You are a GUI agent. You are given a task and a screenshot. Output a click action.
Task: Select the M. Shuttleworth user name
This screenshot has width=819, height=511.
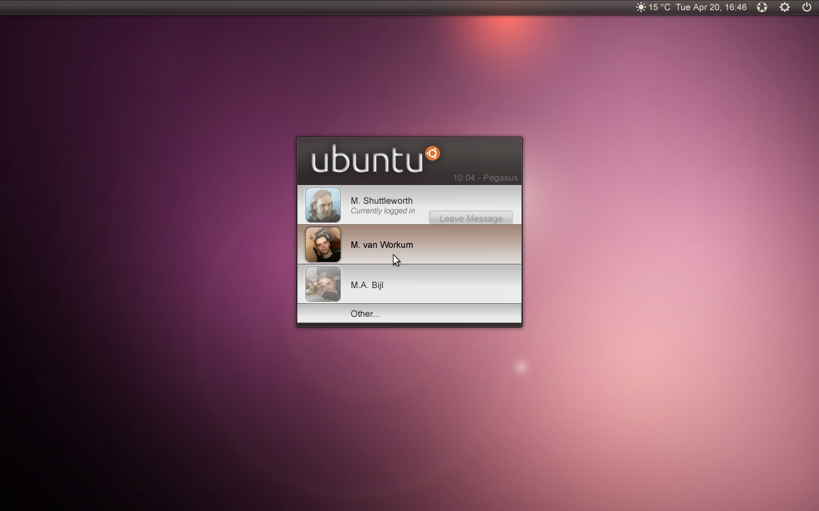tap(381, 201)
